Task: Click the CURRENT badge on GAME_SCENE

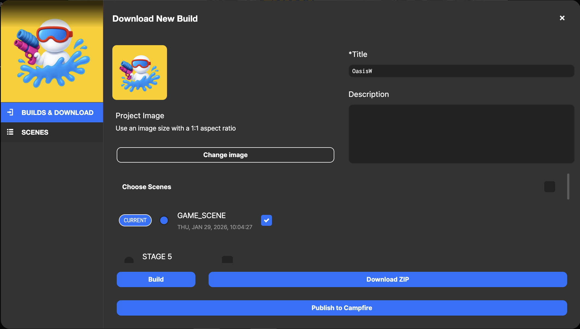Action: tap(135, 220)
